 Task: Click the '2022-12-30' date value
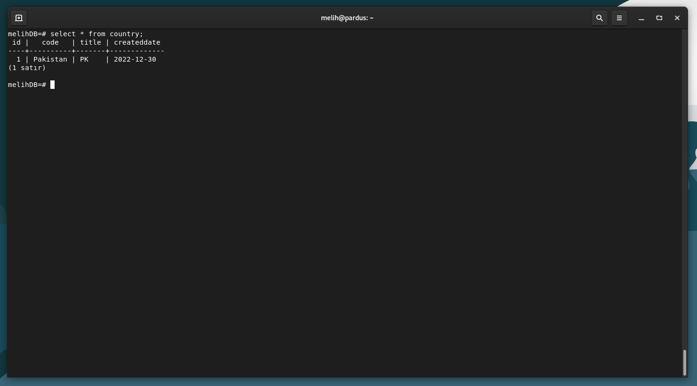pos(135,59)
